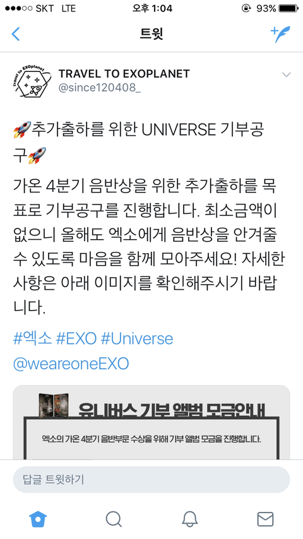
Task: Go back using the left chevron
Action: point(16,33)
